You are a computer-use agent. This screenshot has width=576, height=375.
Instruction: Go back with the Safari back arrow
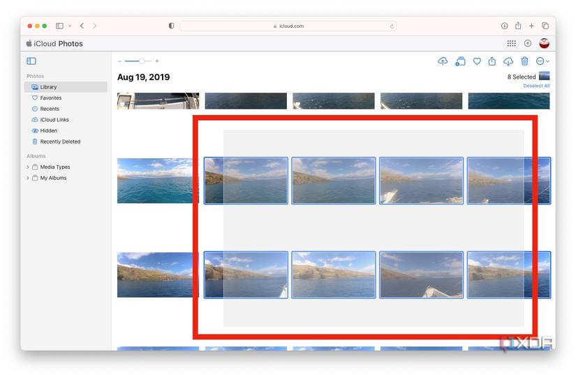tap(82, 26)
